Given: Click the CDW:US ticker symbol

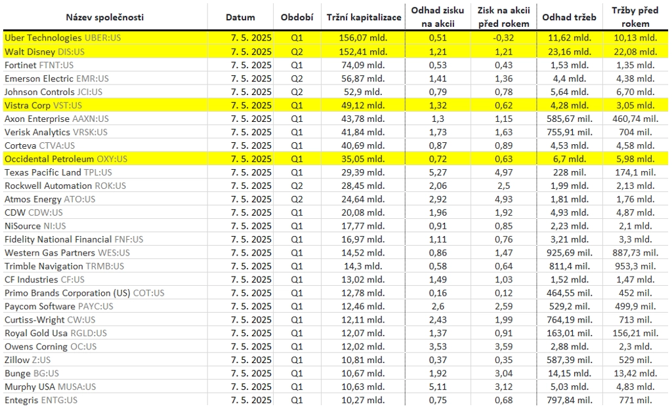Looking at the screenshot, I should click(x=45, y=212).
